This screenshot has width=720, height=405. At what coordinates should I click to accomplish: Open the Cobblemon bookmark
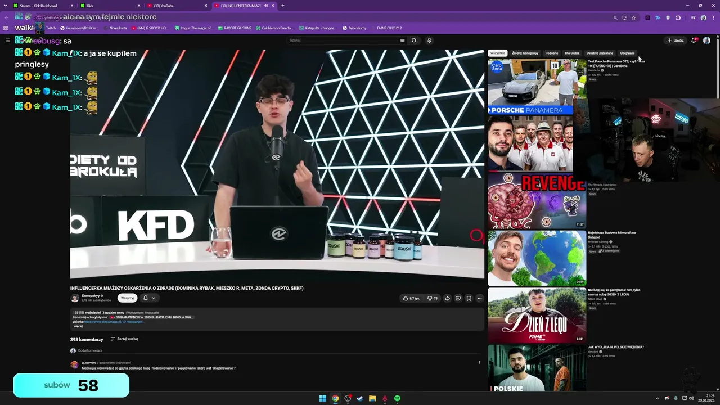coord(275,28)
